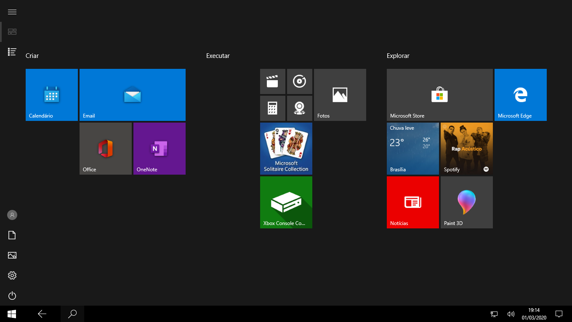This screenshot has height=322, width=572.
Task: Open the Movies & TV clapperboard tile
Action: 273,81
